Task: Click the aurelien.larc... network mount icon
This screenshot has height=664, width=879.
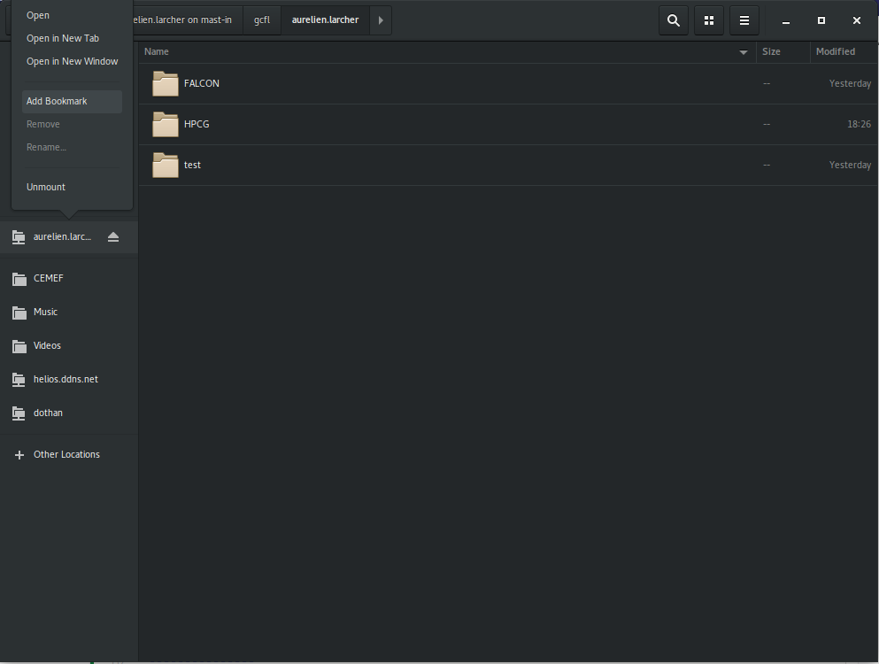Action: click(x=19, y=237)
